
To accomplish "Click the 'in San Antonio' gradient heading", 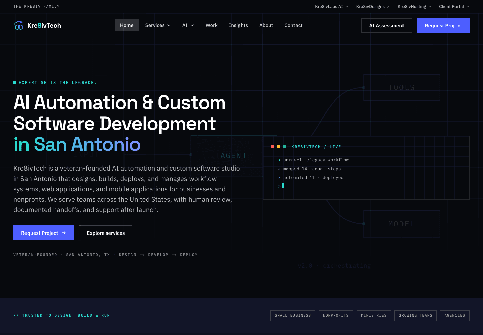I will pyautogui.click(x=77, y=144).
